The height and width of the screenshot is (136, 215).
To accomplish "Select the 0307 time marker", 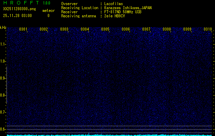I will (x=146, y=29).
